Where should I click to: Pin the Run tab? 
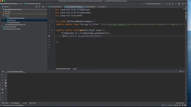[x=2, y=93]
